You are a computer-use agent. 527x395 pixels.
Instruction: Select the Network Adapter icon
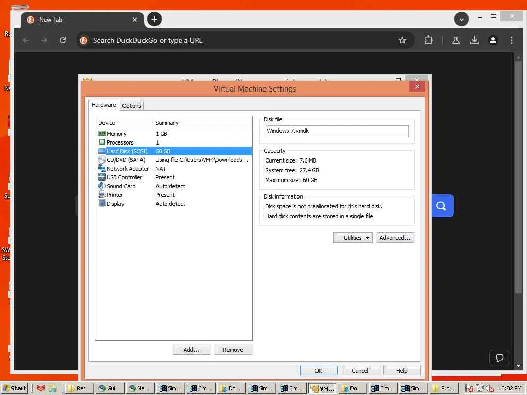[102, 168]
